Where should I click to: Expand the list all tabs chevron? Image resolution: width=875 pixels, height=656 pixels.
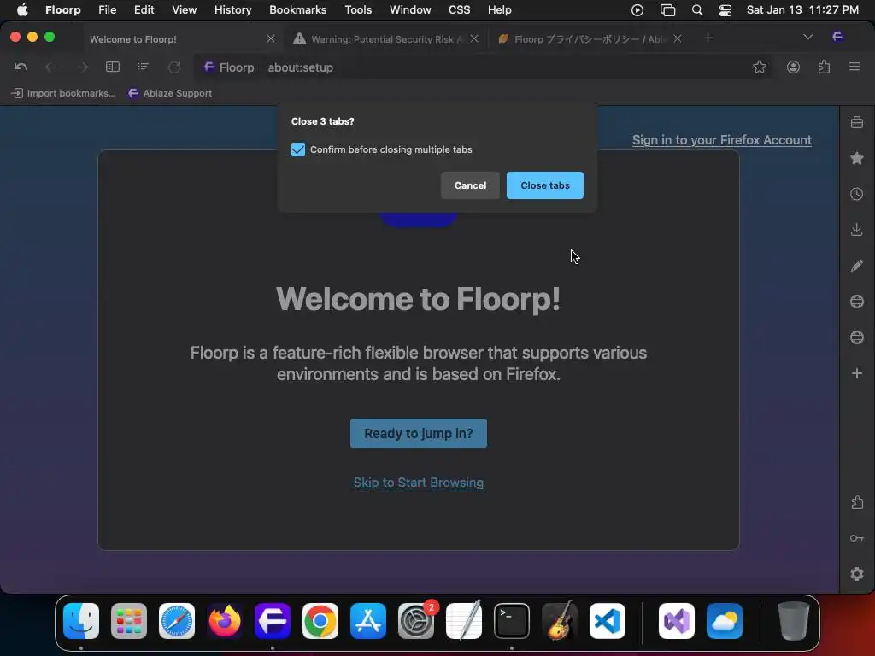pyautogui.click(x=807, y=37)
